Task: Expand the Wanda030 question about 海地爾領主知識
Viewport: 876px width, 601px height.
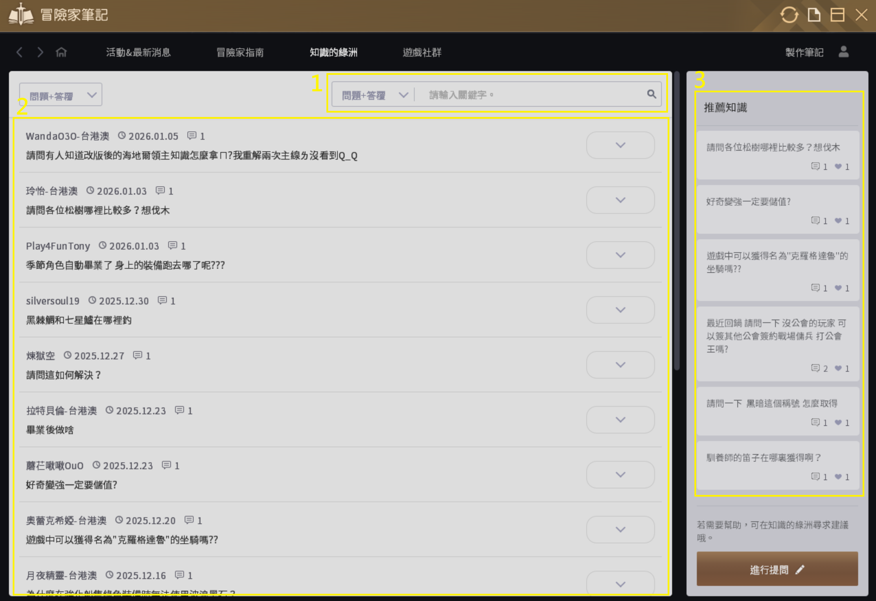Action: tap(620, 145)
